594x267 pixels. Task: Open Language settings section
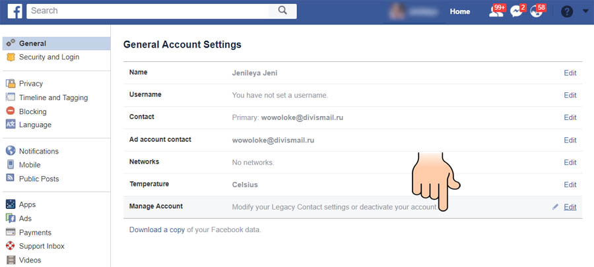[x=35, y=125]
